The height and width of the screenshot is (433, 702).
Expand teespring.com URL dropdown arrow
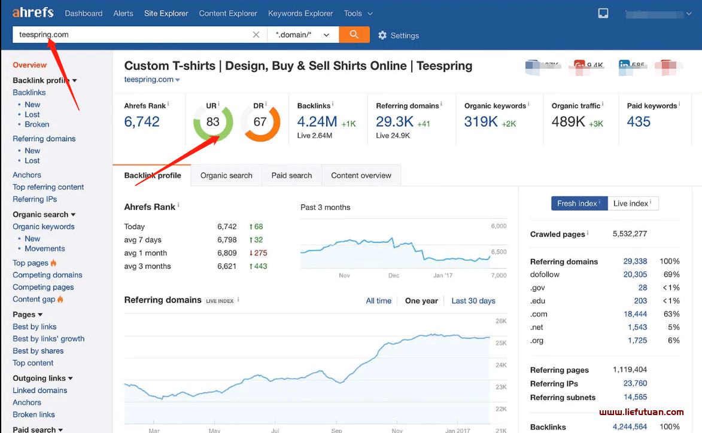pyautogui.click(x=178, y=80)
